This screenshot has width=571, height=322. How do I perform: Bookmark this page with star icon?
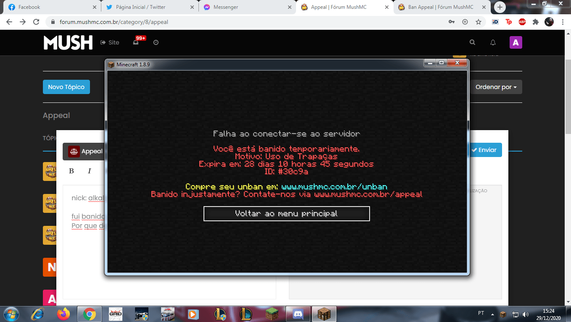point(478,22)
